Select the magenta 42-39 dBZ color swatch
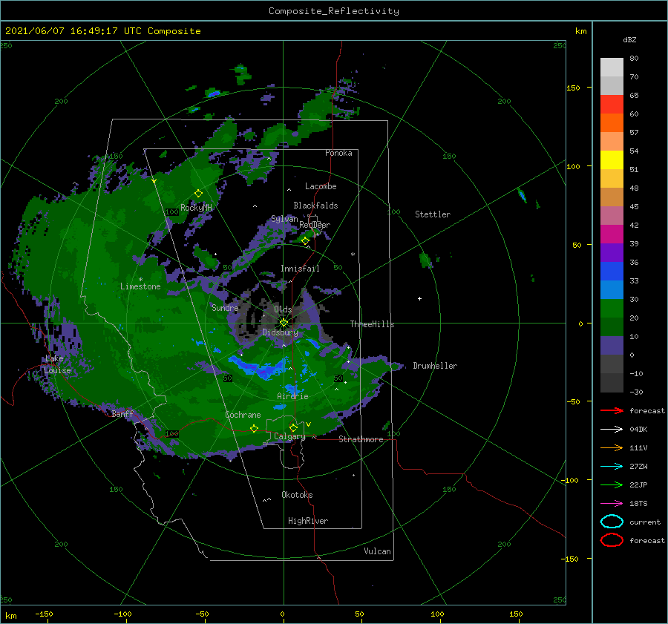Screen dimensions: 668x624 tap(612, 234)
